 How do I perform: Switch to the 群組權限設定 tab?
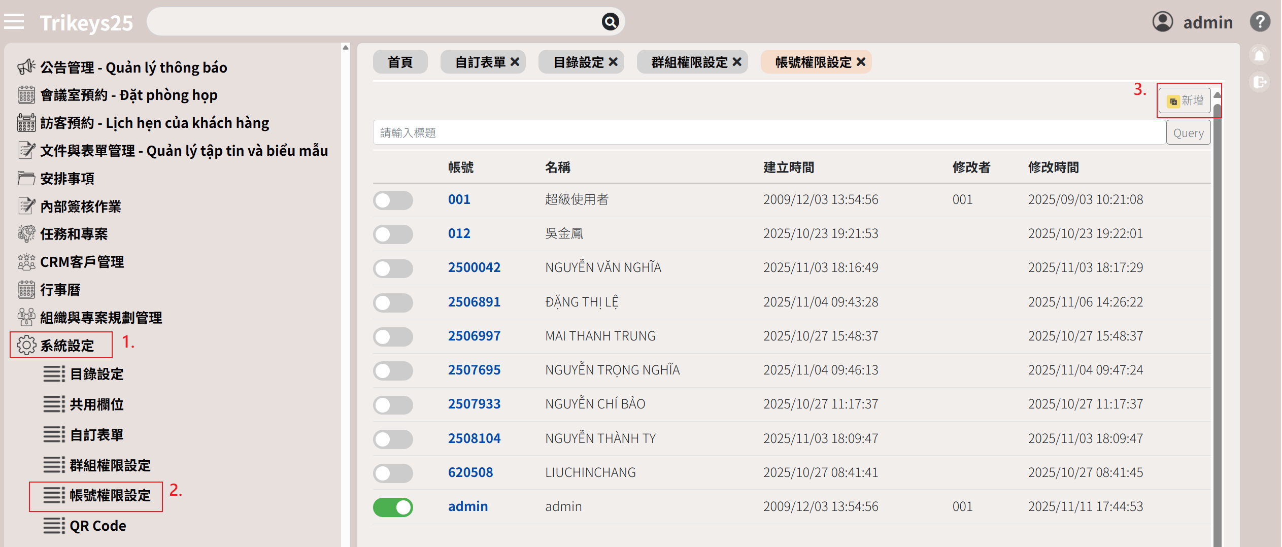[x=689, y=62]
